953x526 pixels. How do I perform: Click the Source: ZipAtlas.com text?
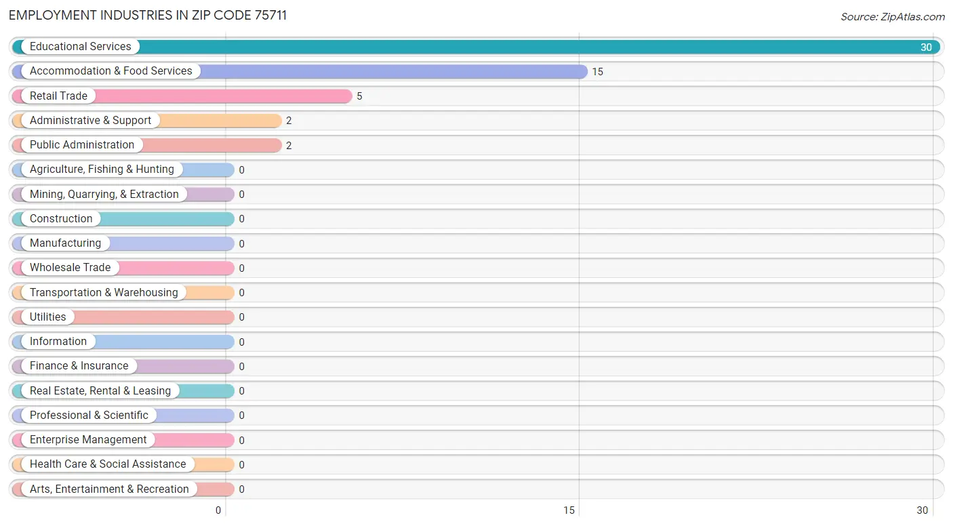coord(893,17)
